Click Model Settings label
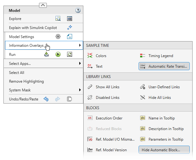This screenshot has width=196, height=160. pyautogui.click(x=22, y=37)
